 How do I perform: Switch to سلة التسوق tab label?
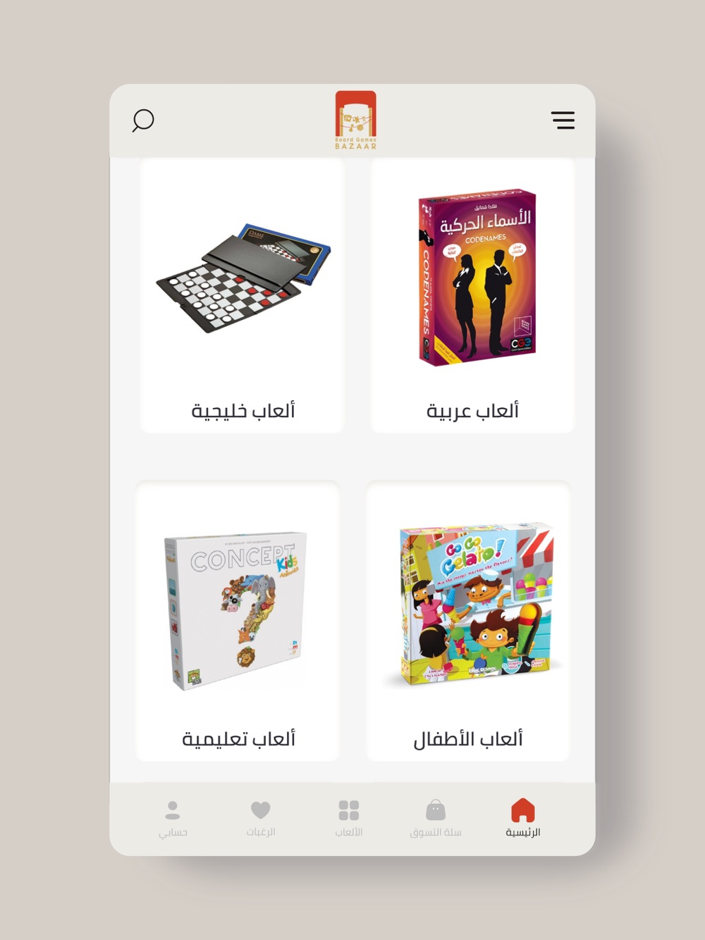pos(436,832)
